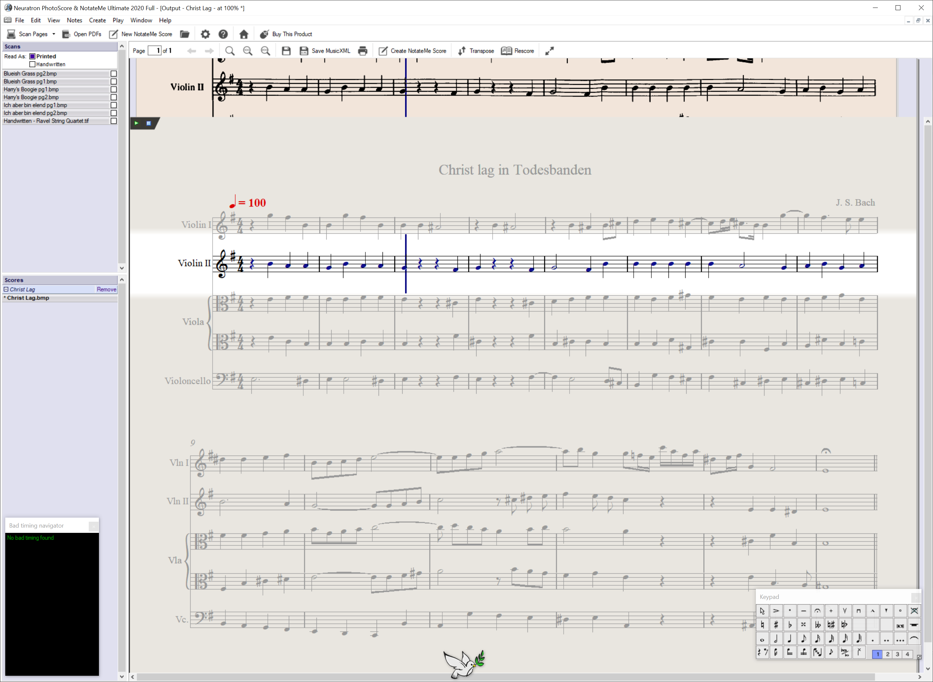Image resolution: width=933 pixels, height=682 pixels.
Task: Toggle full screen with the expand arrows icon
Action: click(549, 51)
